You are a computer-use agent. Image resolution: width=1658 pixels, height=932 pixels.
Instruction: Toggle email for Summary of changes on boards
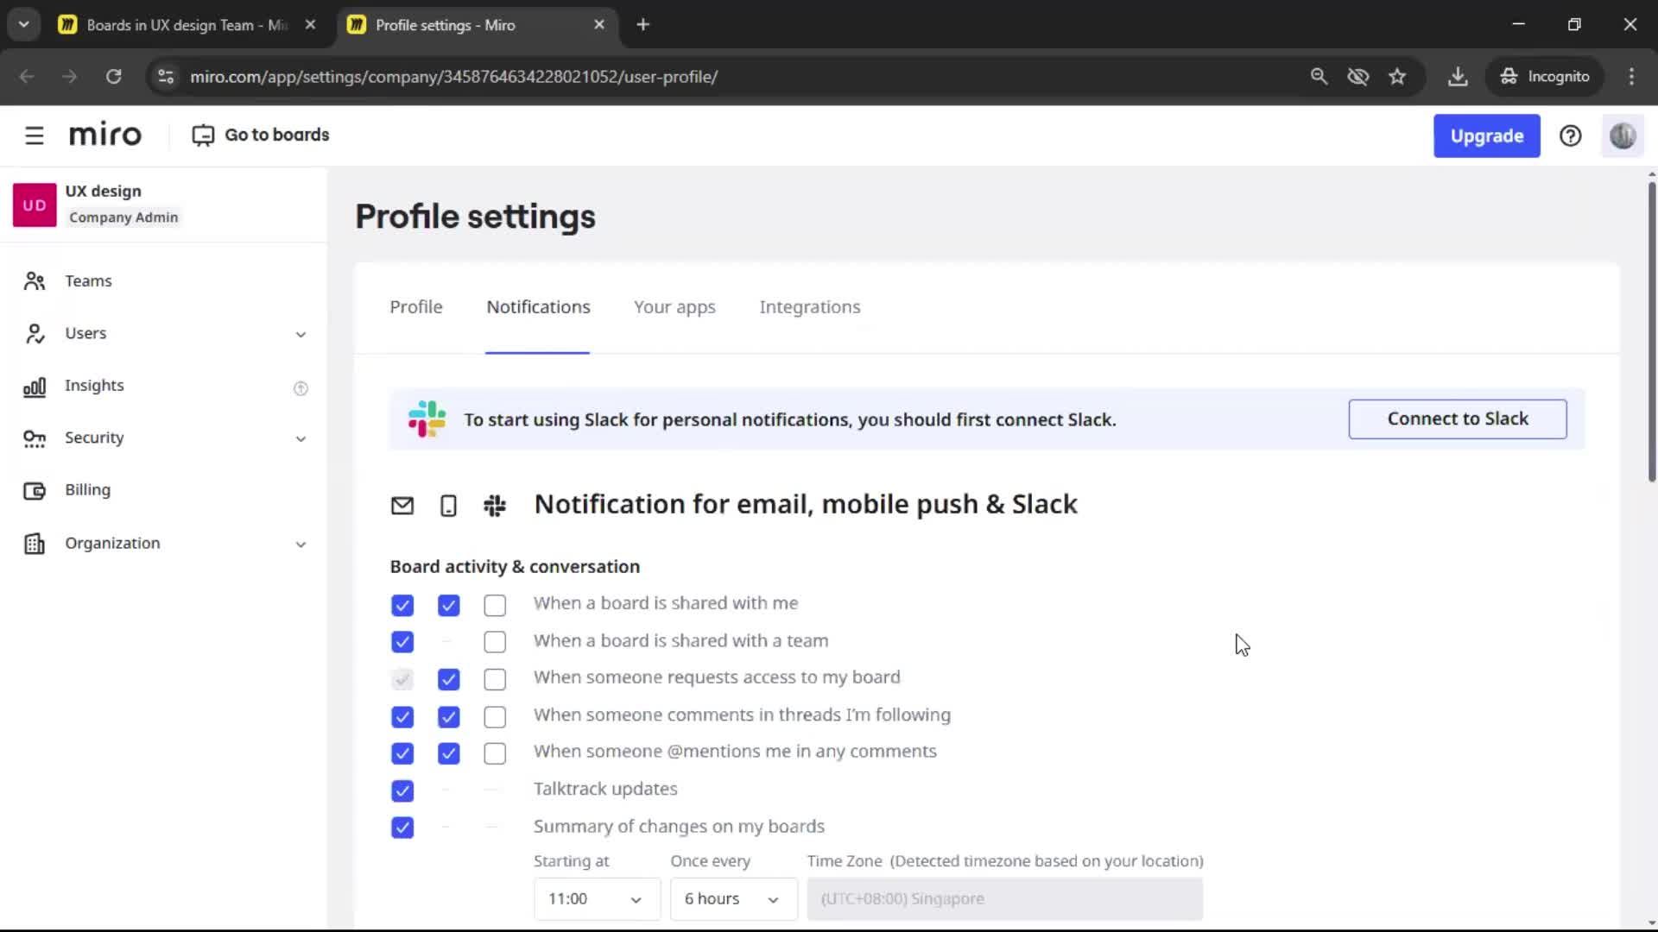coord(402,828)
